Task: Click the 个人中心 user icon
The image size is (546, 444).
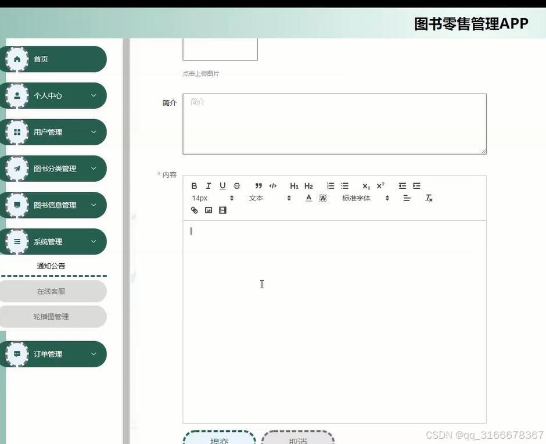Action: click(x=17, y=95)
